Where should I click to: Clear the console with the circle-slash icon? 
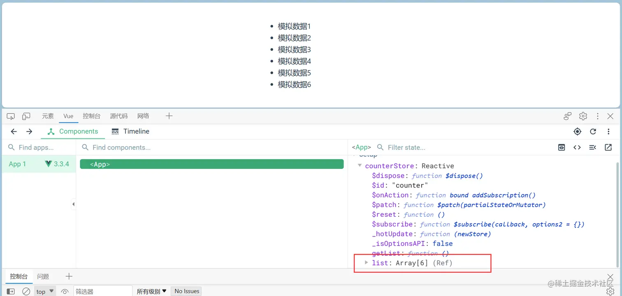(x=26, y=291)
